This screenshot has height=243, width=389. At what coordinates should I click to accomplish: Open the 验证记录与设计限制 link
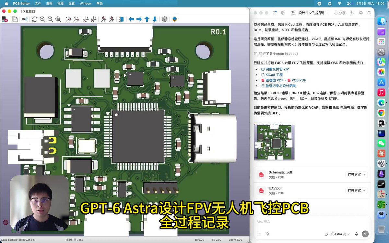pos(278,86)
